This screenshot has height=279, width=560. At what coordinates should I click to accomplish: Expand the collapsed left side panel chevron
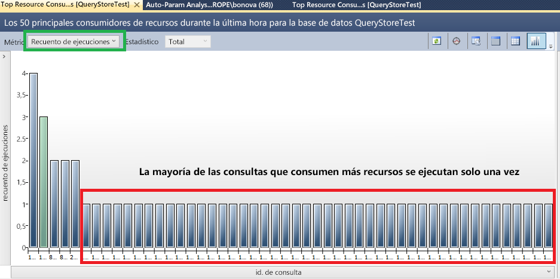pos(4,56)
